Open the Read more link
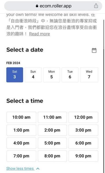The width and height of the screenshot is (105, 173). [x=40, y=34]
